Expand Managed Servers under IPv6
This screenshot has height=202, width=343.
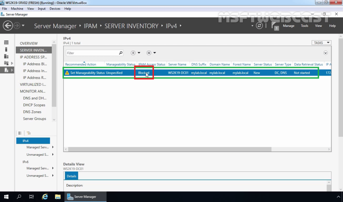click(x=53, y=168)
